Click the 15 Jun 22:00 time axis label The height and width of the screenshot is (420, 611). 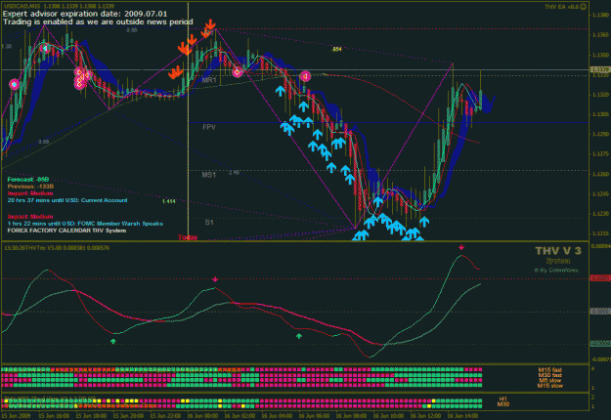coord(165,416)
